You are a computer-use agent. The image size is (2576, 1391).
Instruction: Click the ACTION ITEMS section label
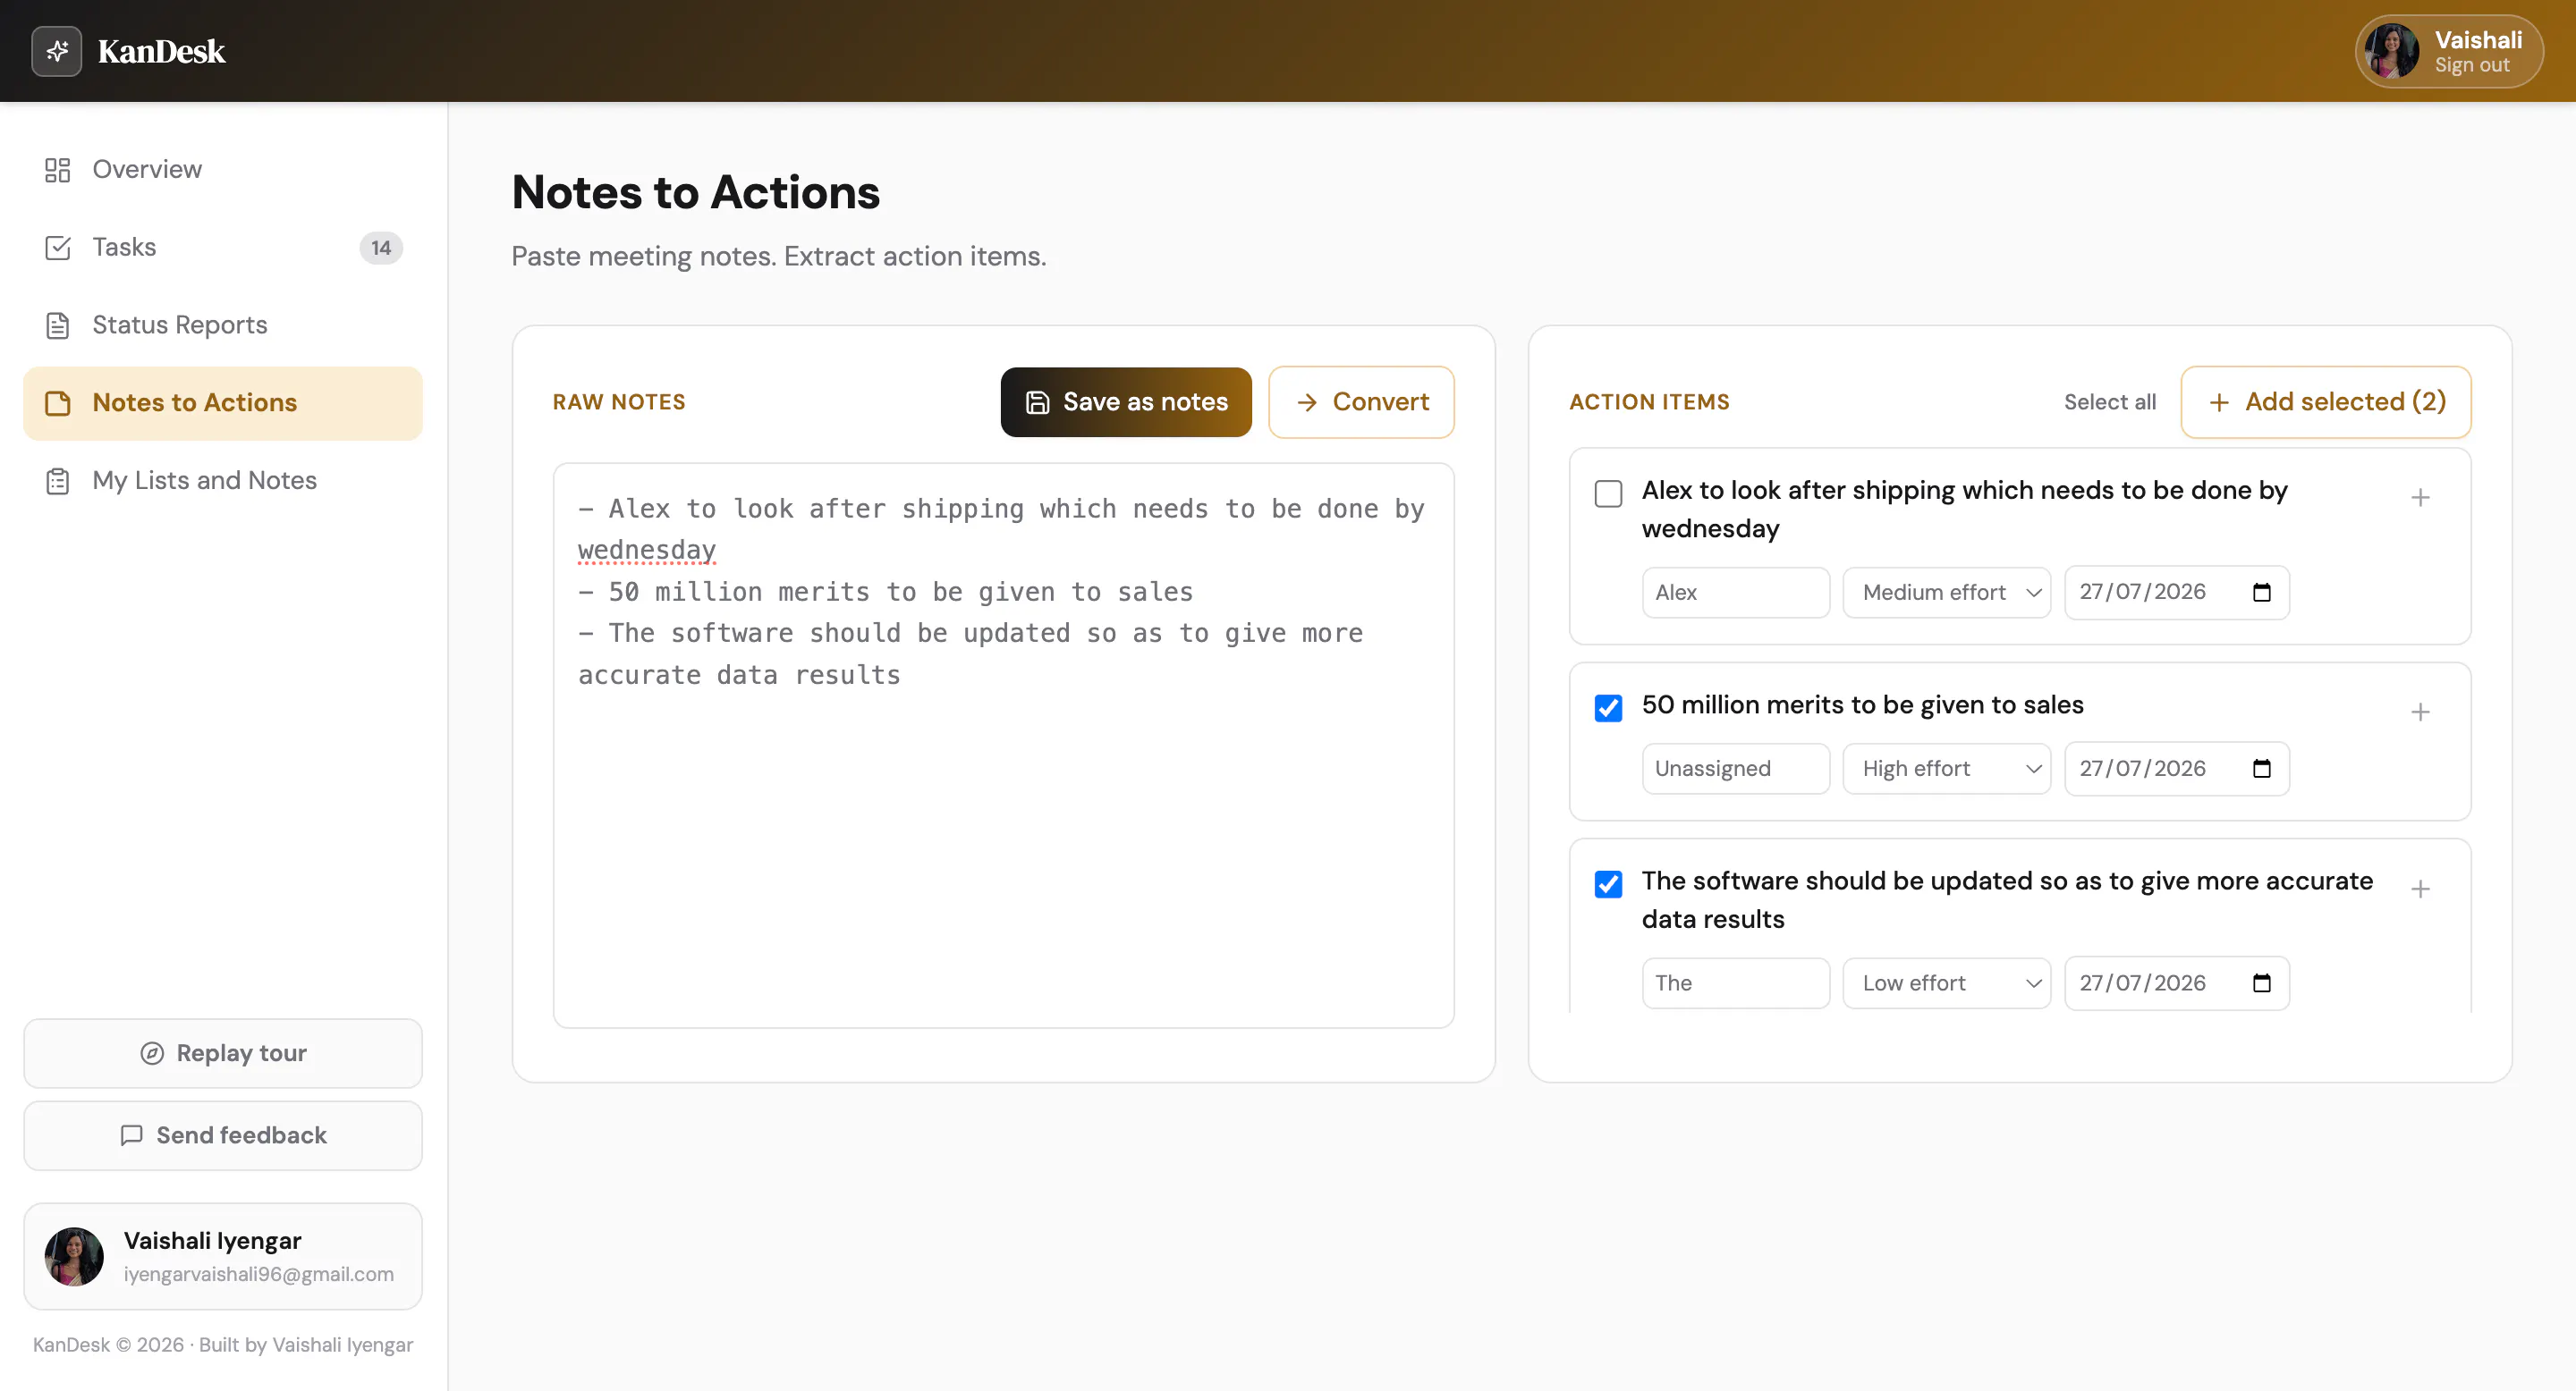tap(1649, 402)
